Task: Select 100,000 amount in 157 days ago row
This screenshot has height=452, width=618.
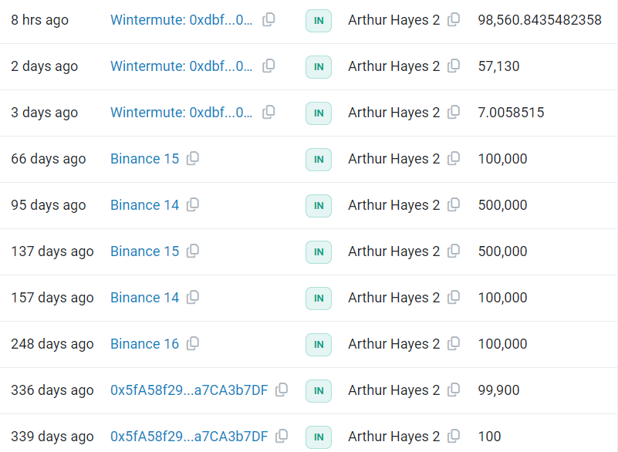Action: click(x=502, y=298)
